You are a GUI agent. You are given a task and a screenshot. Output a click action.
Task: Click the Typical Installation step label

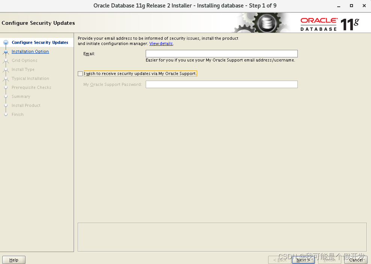click(30, 78)
